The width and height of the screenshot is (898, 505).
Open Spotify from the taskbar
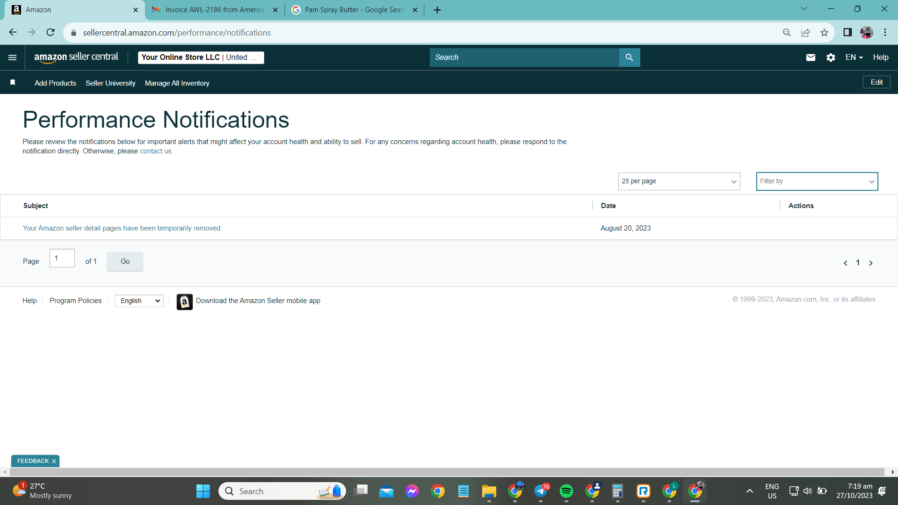[x=566, y=491]
